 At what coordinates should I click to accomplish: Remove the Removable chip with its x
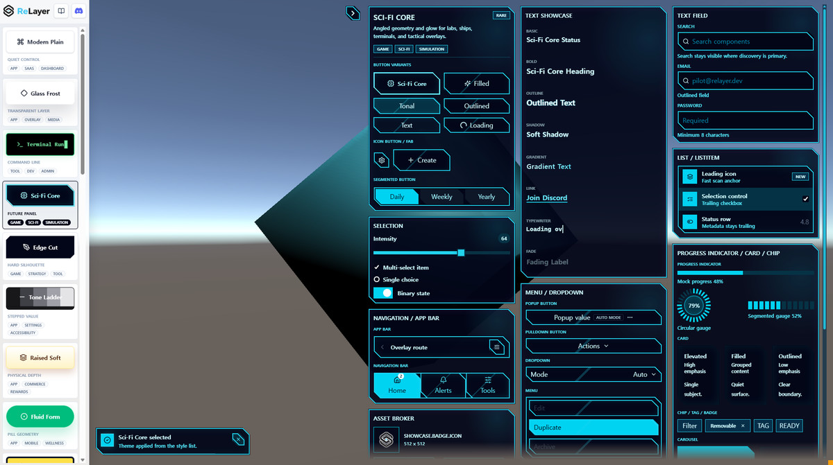pyautogui.click(x=743, y=425)
